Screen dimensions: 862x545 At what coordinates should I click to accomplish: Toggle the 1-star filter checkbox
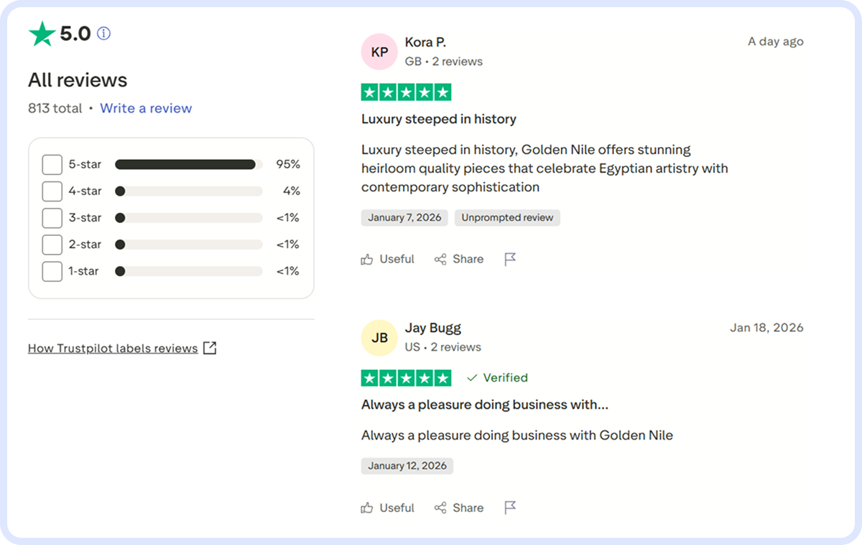point(52,272)
